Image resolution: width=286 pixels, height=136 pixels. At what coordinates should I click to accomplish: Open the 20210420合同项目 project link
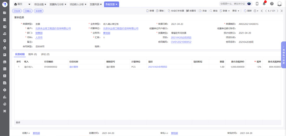tap(181, 37)
